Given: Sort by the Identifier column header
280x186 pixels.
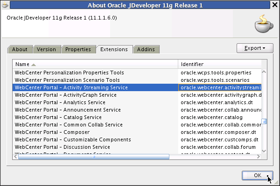Looking at the screenshot, I should pos(220,64).
